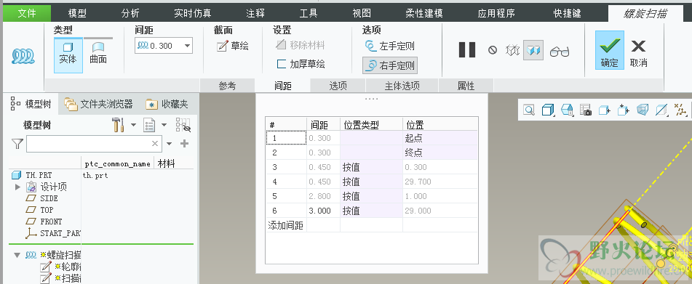The image size is (692, 284).
Task: Open the search field dropdown arrow
Action: tap(170, 144)
